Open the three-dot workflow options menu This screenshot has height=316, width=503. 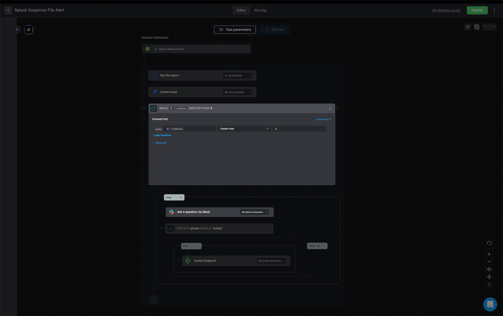point(494,10)
